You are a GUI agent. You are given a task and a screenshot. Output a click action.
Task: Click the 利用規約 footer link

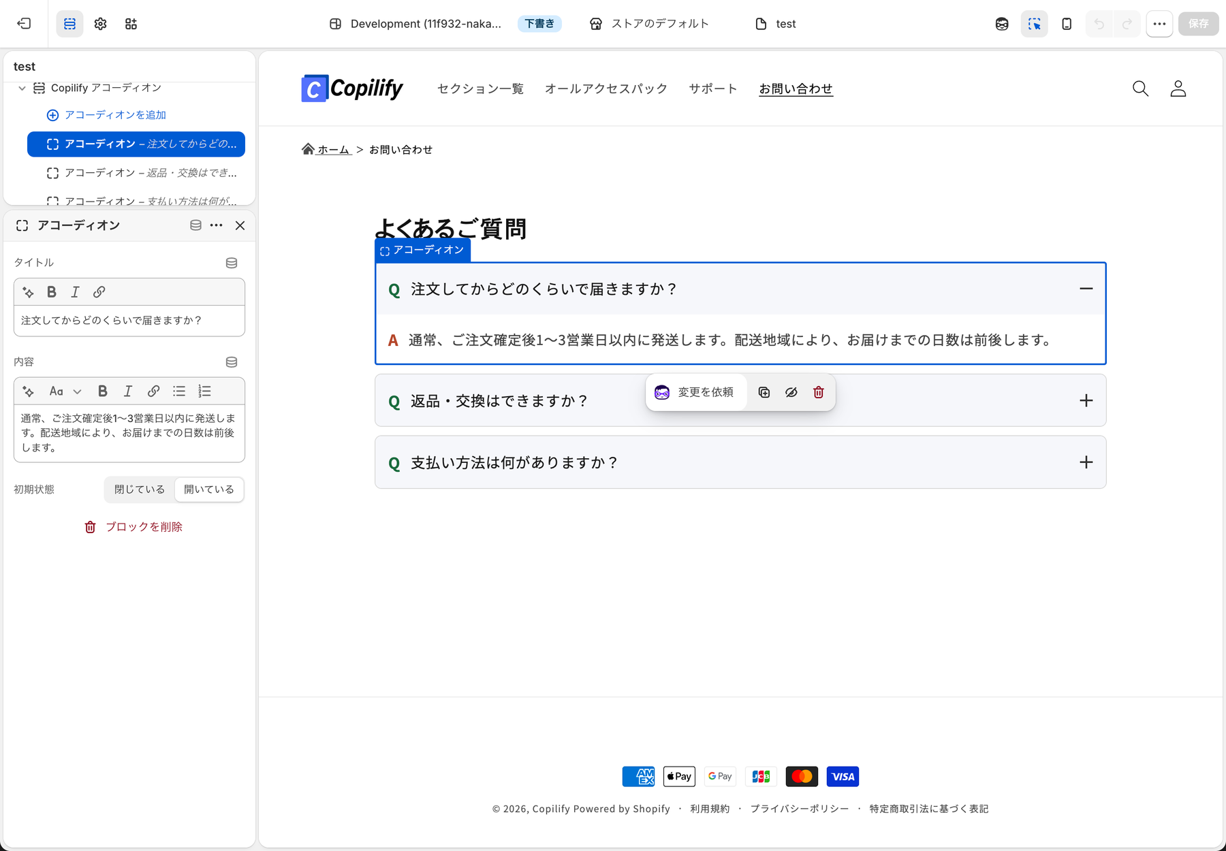tap(710, 809)
